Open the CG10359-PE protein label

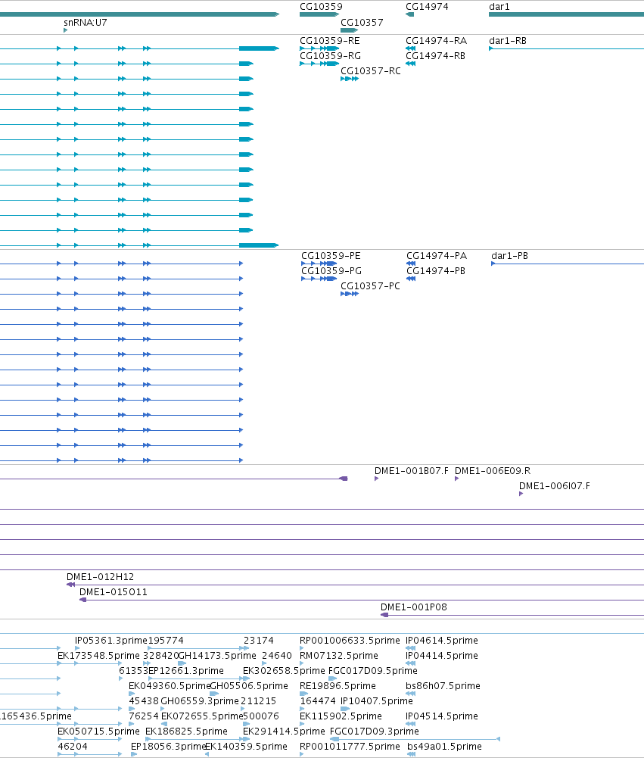point(331,256)
